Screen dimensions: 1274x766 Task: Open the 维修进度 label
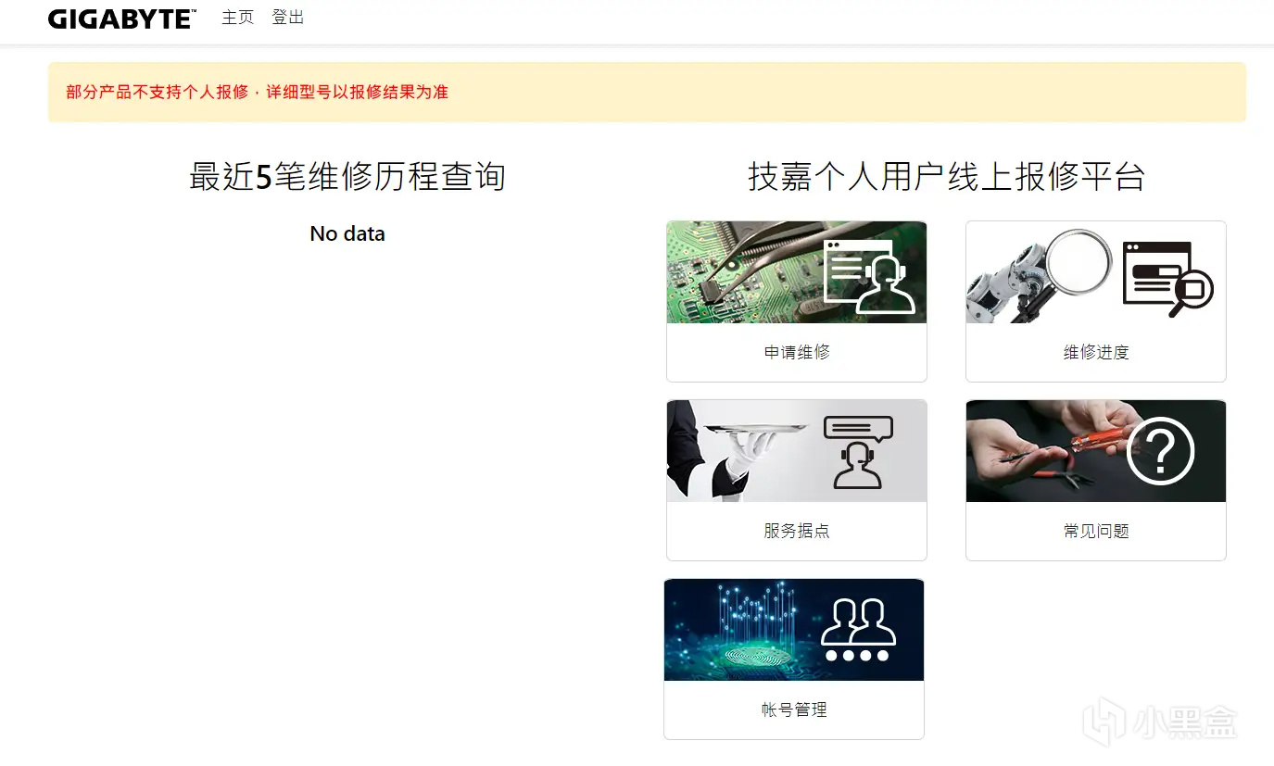[x=1096, y=352]
